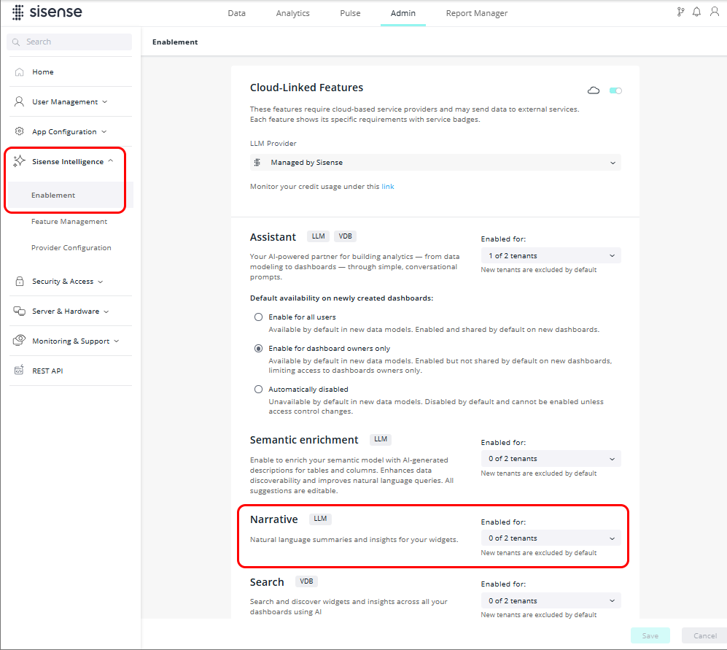Select Automatically disabled radio option
This screenshot has width=727, height=650.
[258, 390]
